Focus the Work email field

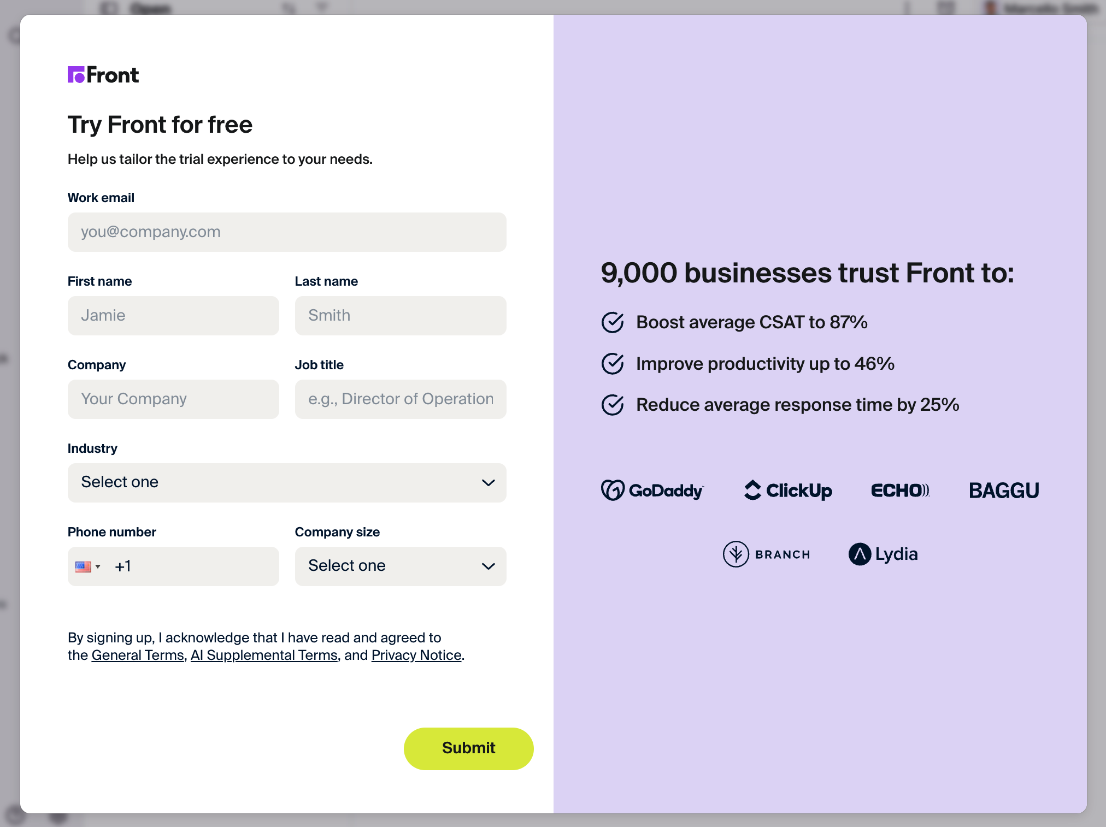click(287, 232)
